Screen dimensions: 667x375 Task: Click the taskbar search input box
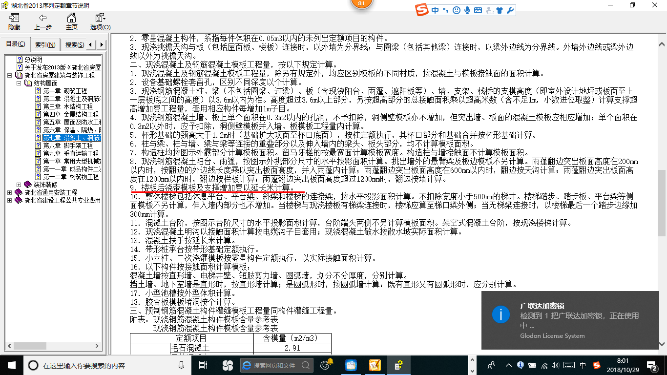(107, 365)
